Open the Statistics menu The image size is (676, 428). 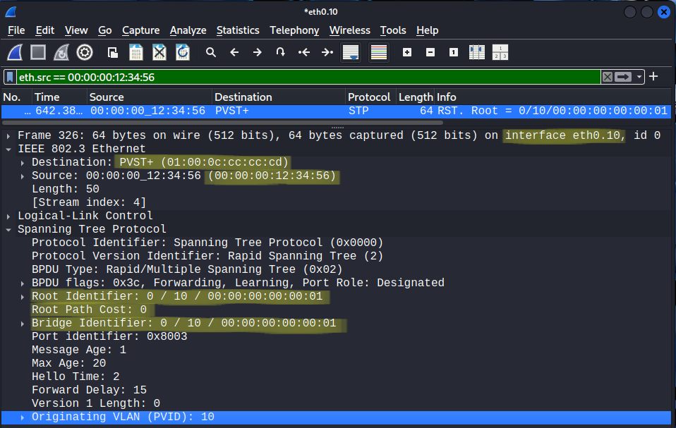[238, 30]
